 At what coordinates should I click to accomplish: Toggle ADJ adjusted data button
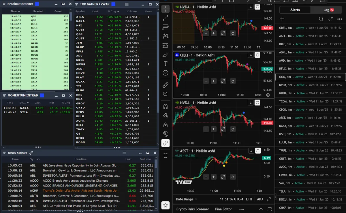[260, 199]
